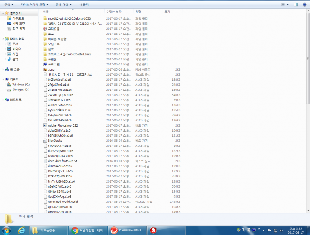
Task: Click the vertical scrollbar of file list
Action: tap(308, 117)
